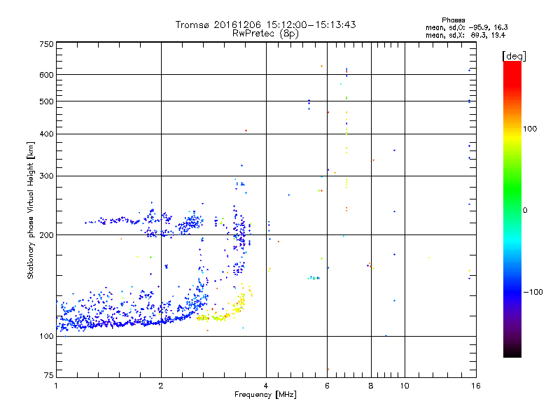Click the 750 tick on the height axis
The height and width of the screenshot is (420, 560).
coord(46,45)
